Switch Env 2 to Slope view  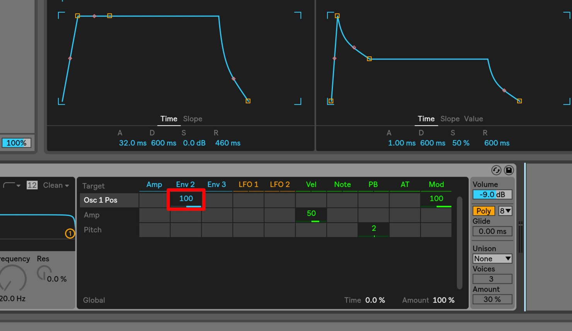(x=450, y=119)
